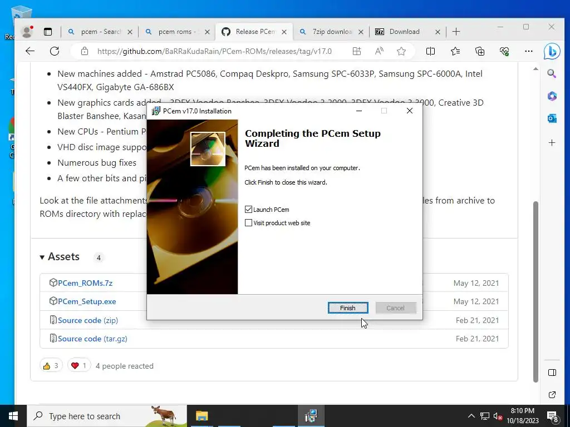Viewport: 570px width, 427px height.
Task: Click the taskbar search box
Action: point(107,416)
